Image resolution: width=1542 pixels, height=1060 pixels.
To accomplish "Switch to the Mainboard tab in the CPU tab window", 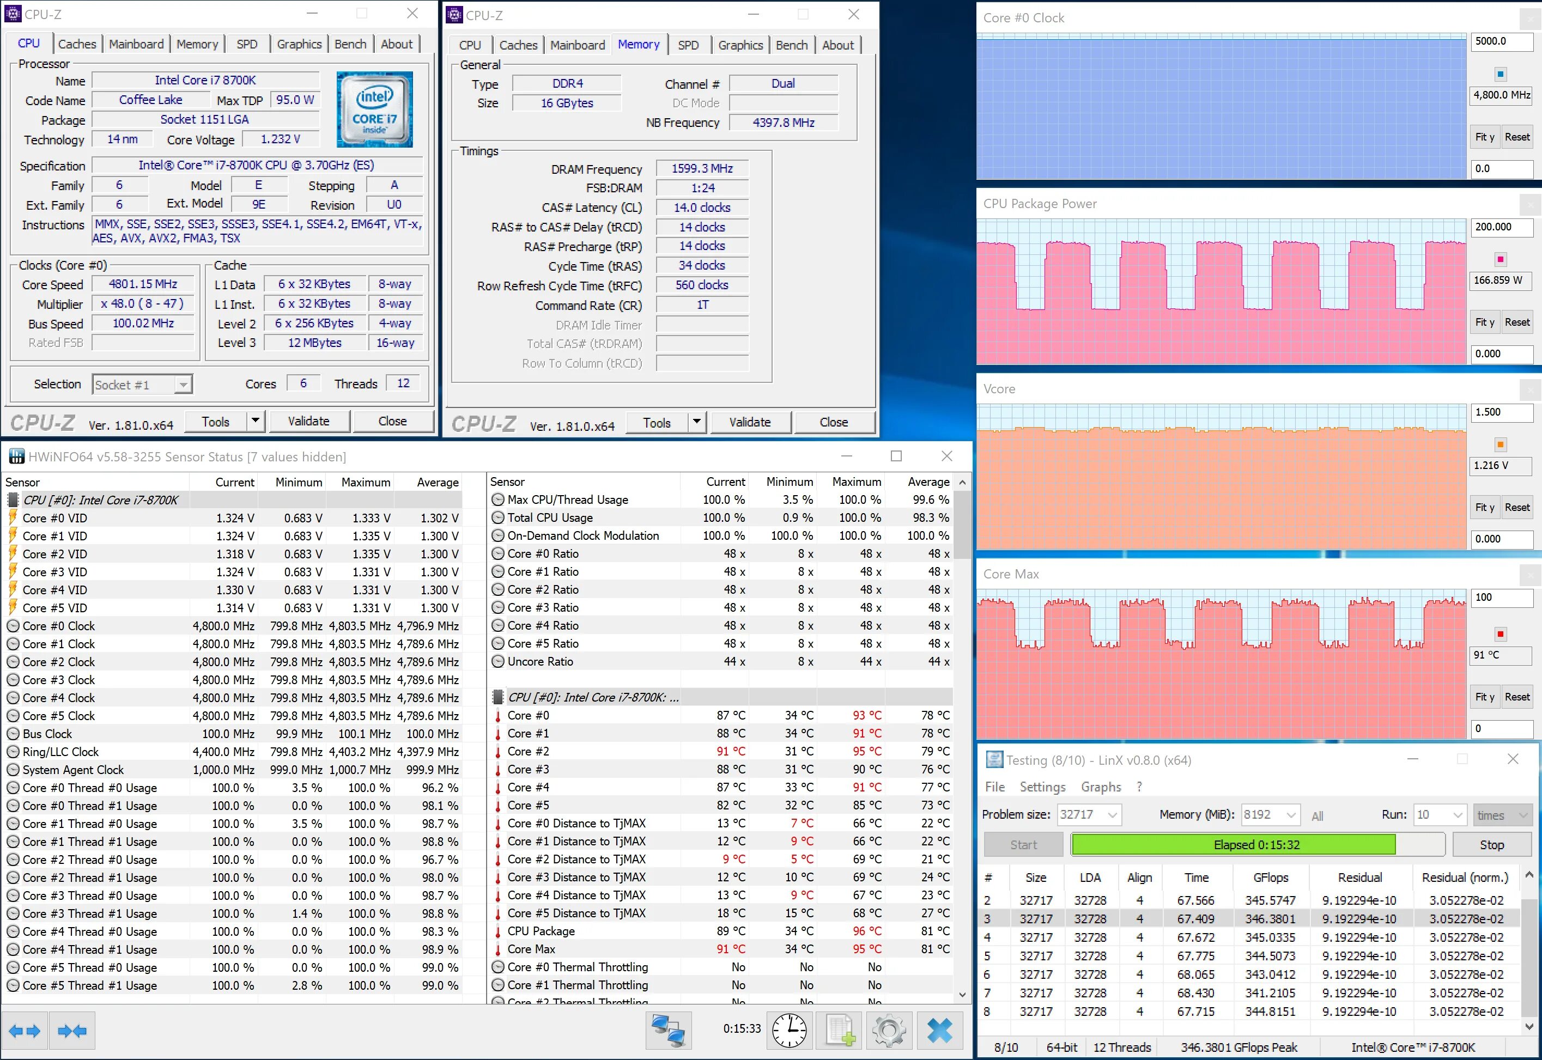I will 136,44.
